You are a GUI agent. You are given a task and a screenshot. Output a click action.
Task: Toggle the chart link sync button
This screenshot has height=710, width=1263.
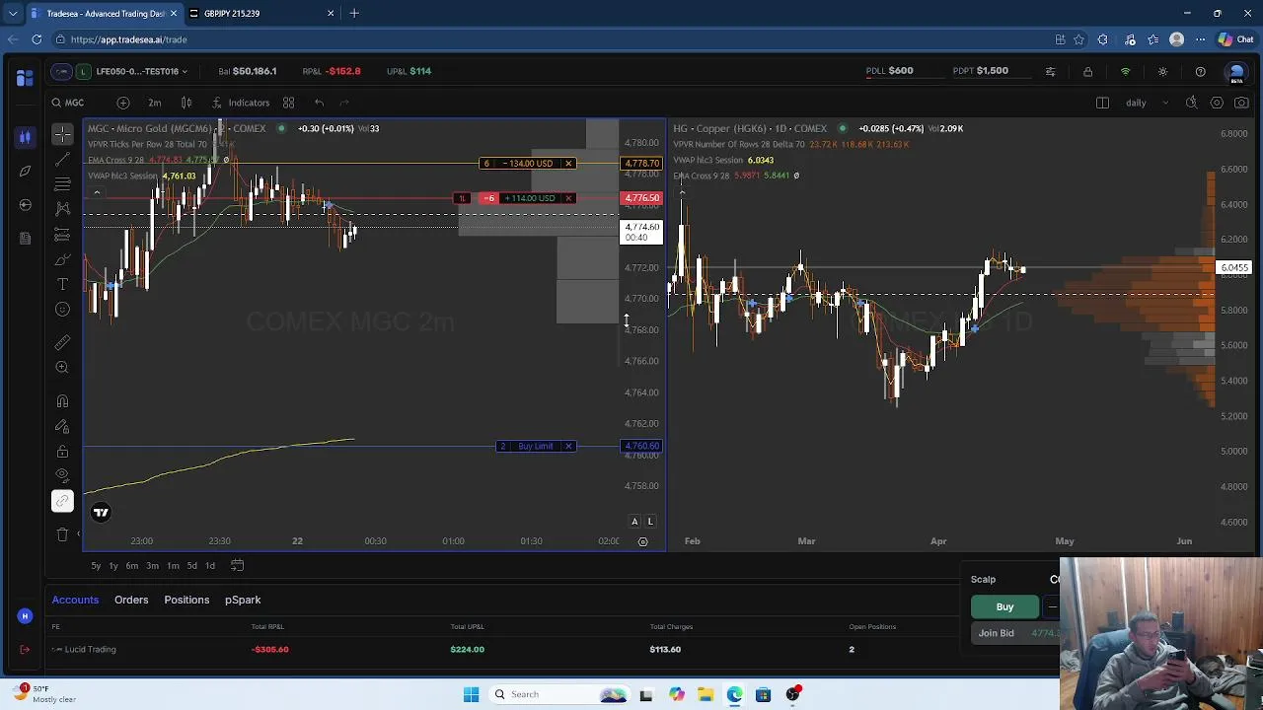(62, 501)
